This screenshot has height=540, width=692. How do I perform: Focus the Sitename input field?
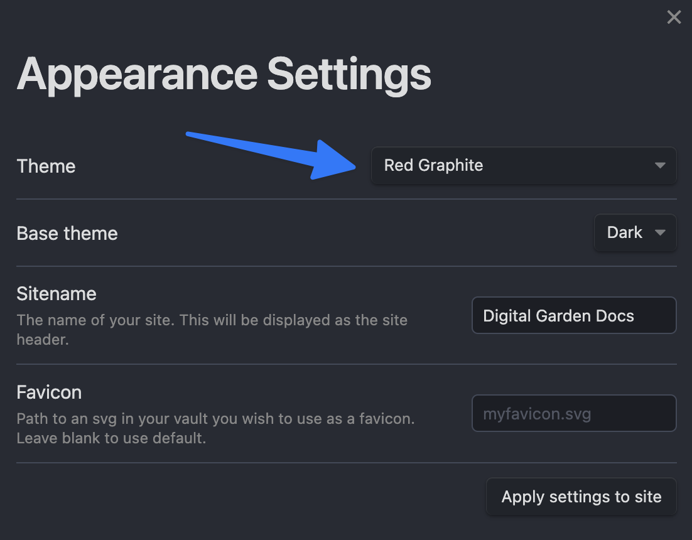(573, 316)
